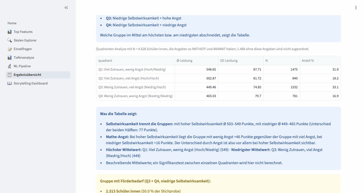Click the Skalen Explorer magnifier icon
Image resolution: width=364 pixels, height=193 pixels.
pyautogui.click(x=10, y=40)
